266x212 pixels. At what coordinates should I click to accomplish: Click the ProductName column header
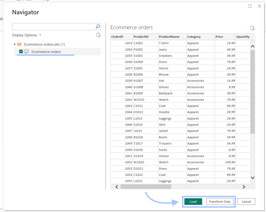point(172,37)
